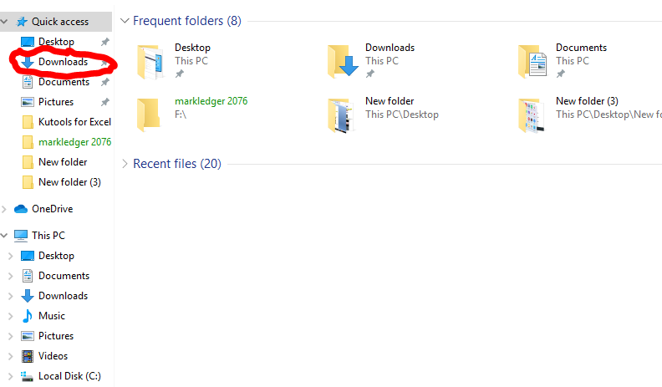The image size is (662, 387).
Task: Click Desktop name text in Frequent folders
Action: (x=192, y=48)
